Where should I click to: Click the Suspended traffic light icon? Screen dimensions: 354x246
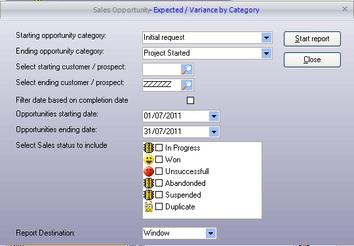click(x=149, y=195)
